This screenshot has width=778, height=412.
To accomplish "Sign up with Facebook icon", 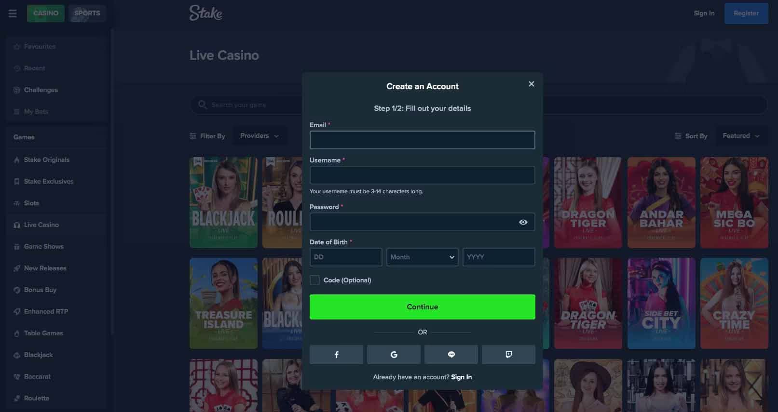I will click(x=336, y=355).
